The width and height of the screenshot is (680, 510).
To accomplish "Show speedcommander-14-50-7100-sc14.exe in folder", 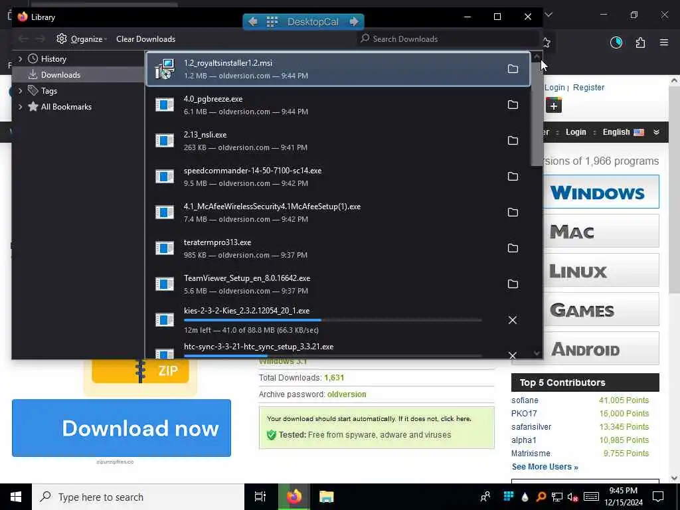I will [x=513, y=177].
